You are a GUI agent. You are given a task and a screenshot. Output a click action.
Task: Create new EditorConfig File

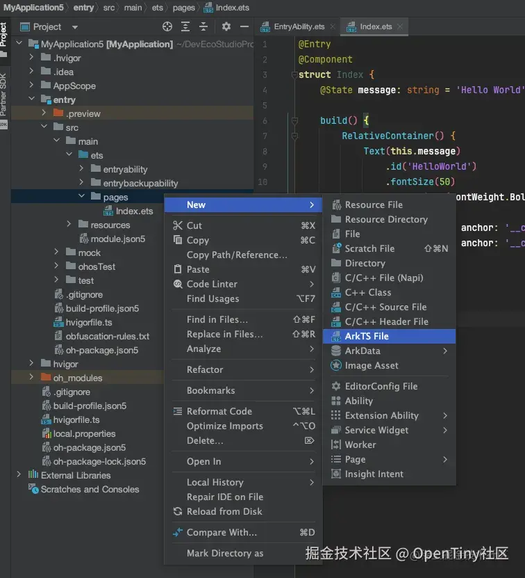pos(389,386)
